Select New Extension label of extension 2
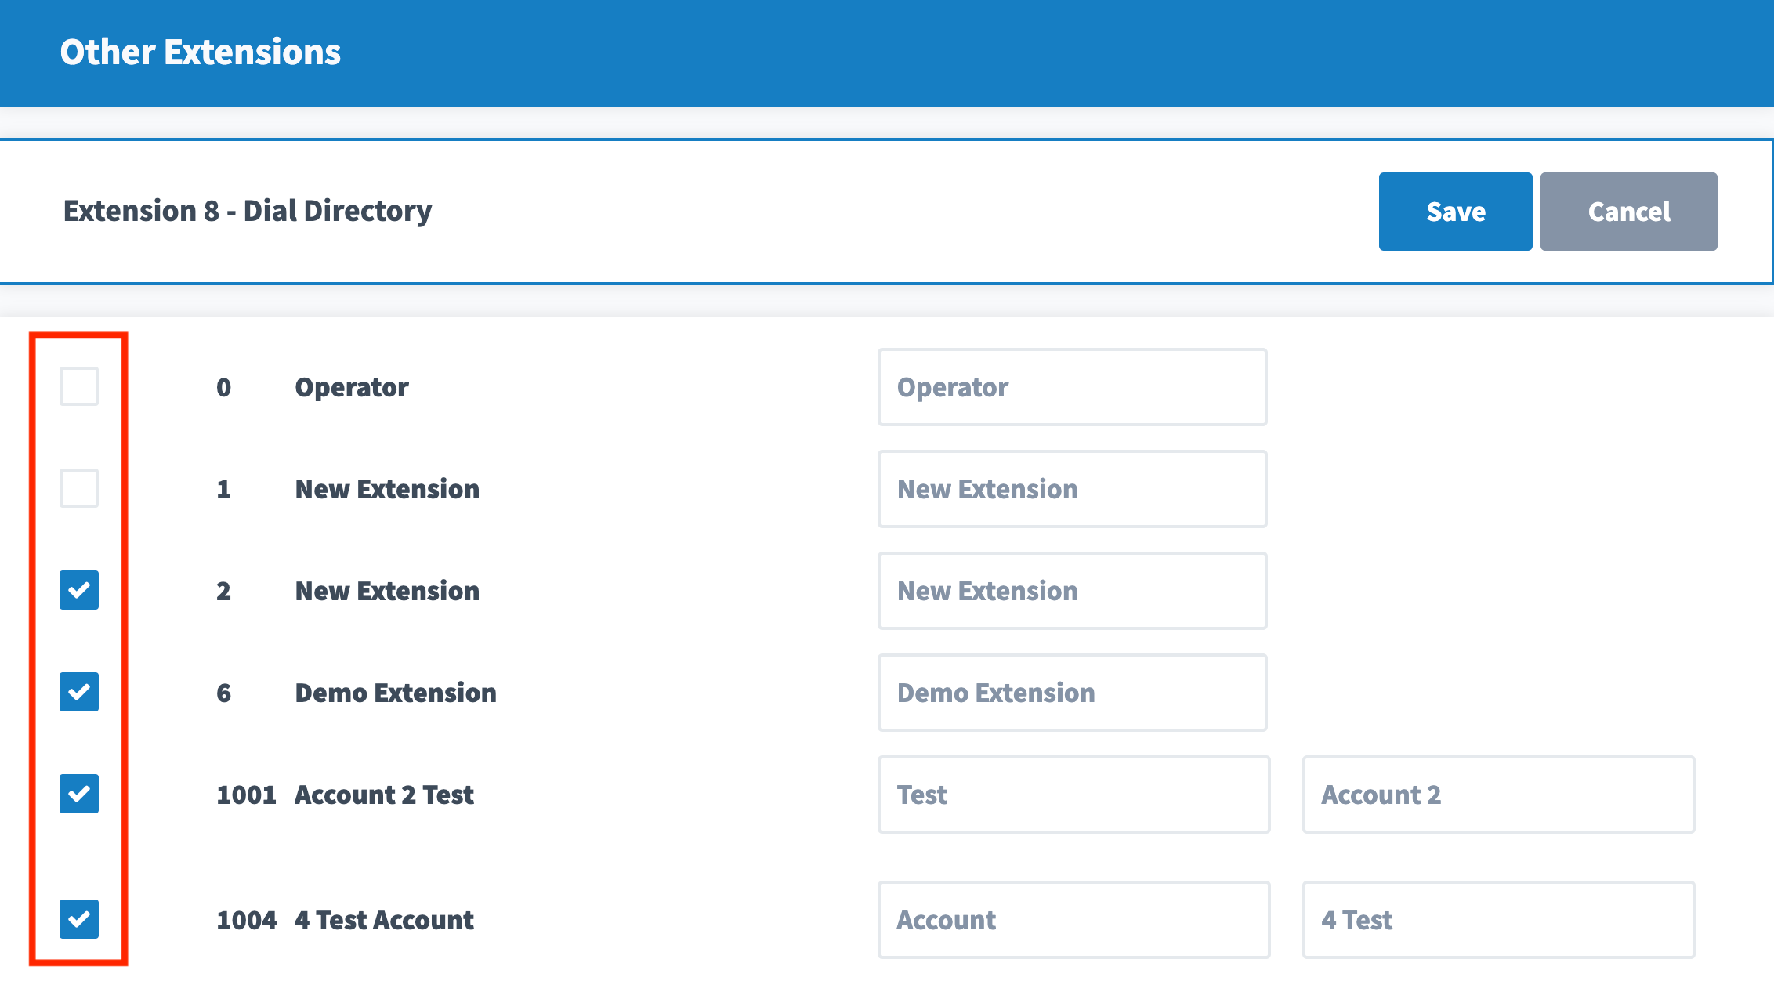 point(387,591)
